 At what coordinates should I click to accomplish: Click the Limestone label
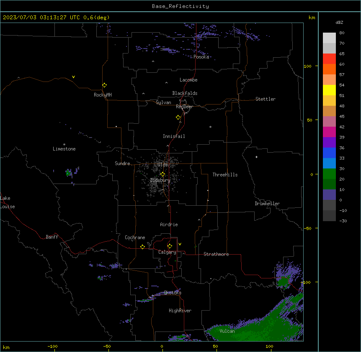64,149
